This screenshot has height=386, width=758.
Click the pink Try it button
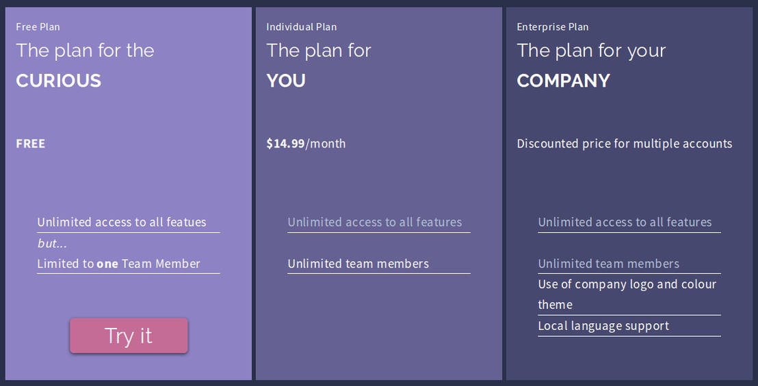[129, 335]
